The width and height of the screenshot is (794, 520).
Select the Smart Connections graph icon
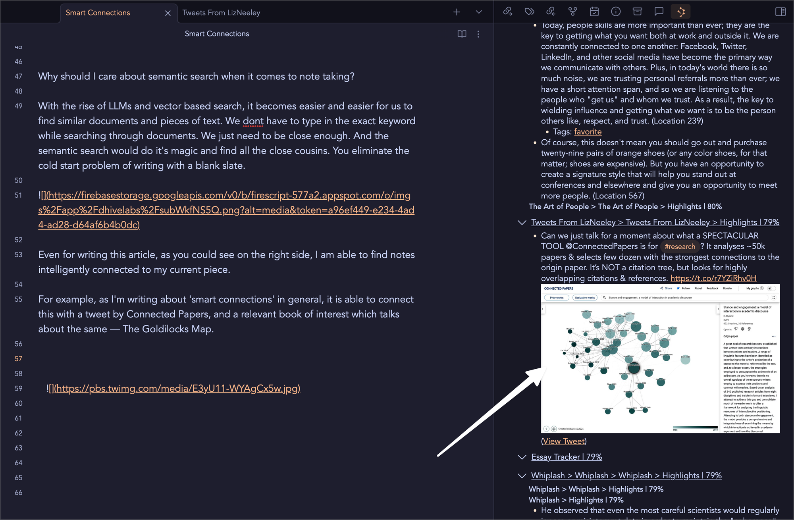680,12
